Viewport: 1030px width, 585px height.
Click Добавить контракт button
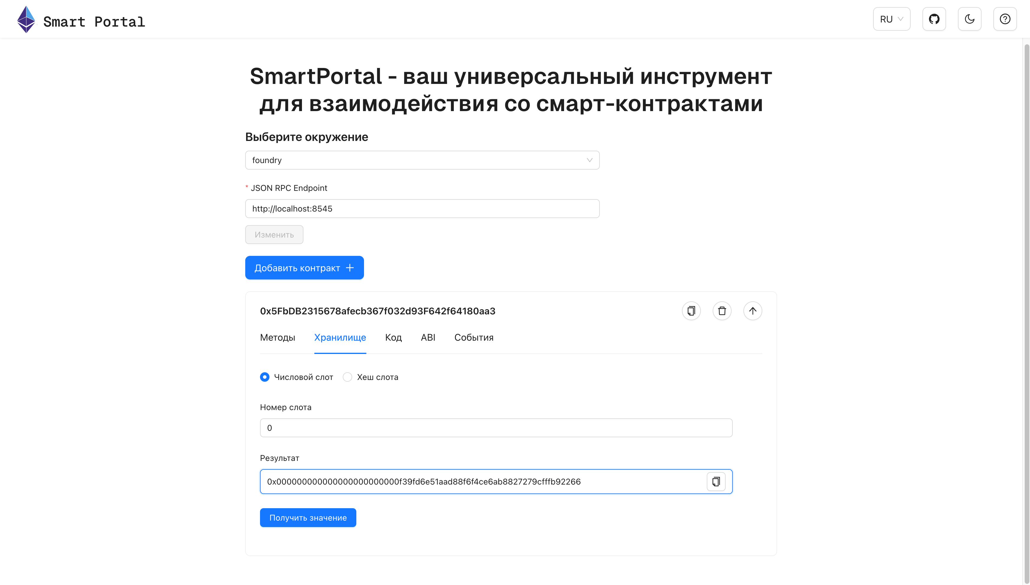[304, 267]
